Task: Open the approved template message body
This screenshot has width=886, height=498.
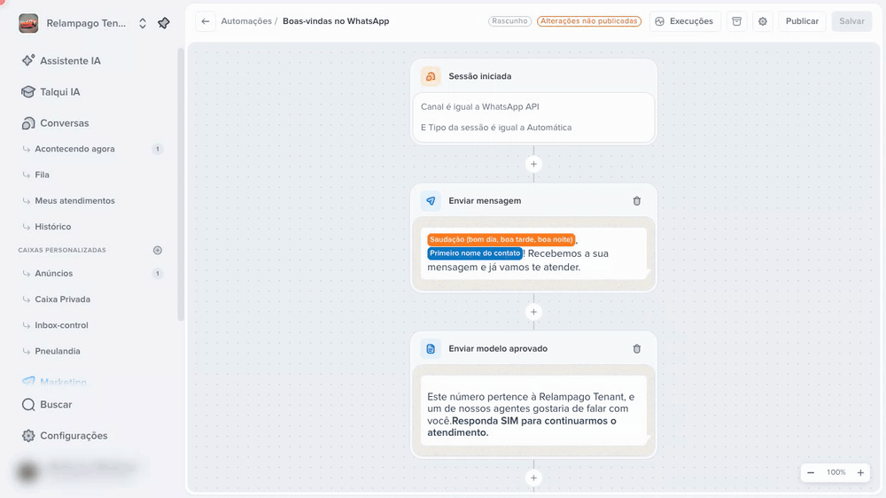Action: (533, 411)
